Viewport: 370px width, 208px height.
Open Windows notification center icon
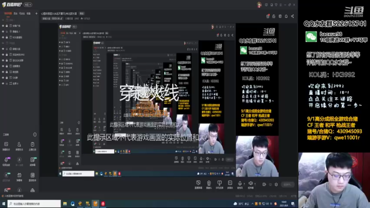[x=293, y=204]
